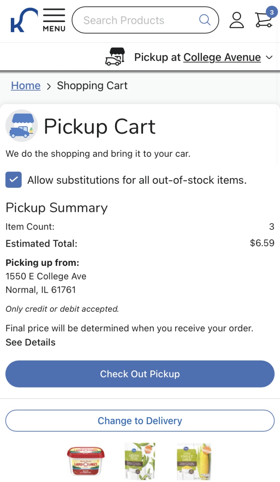Open the shopping cart icon
The image size is (280, 482).
tap(263, 21)
